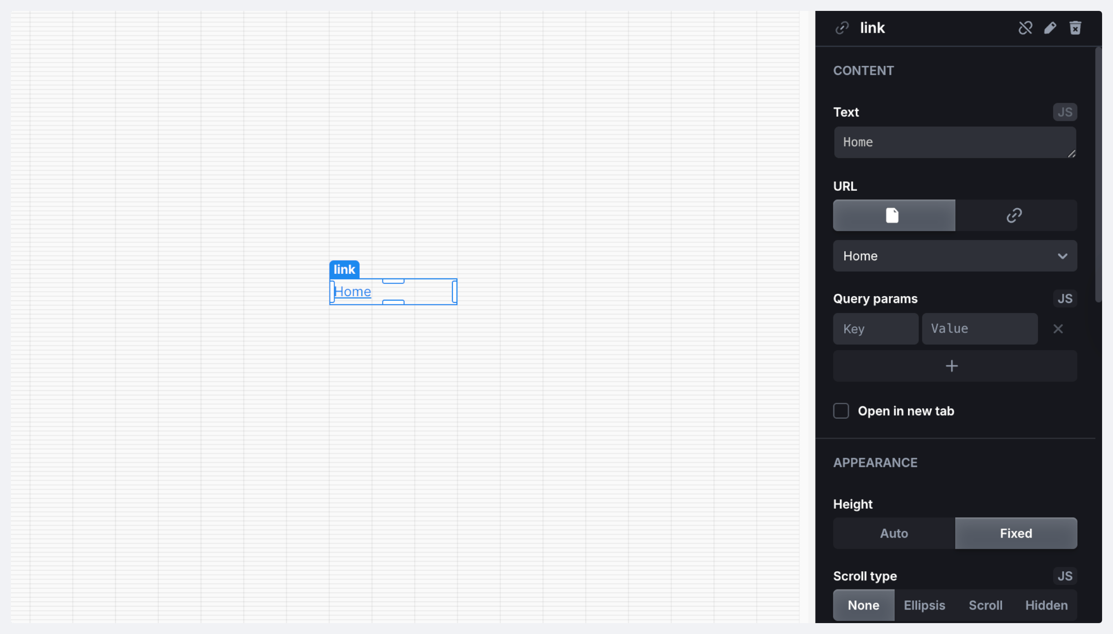Select the page document URL type icon
1113x634 pixels.
pyautogui.click(x=893, y=215)
